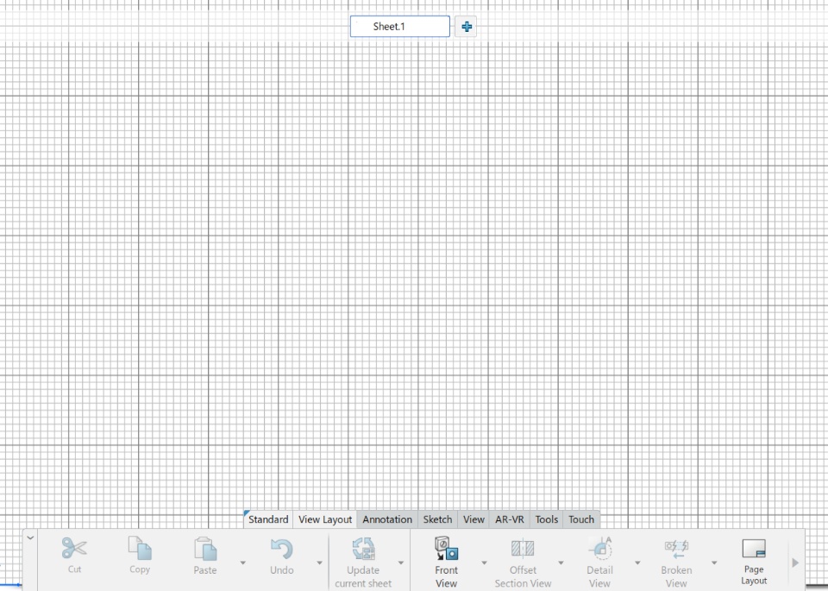Switch to the Touch tab
The image size is (828, 591).
(x=581, y=519)
